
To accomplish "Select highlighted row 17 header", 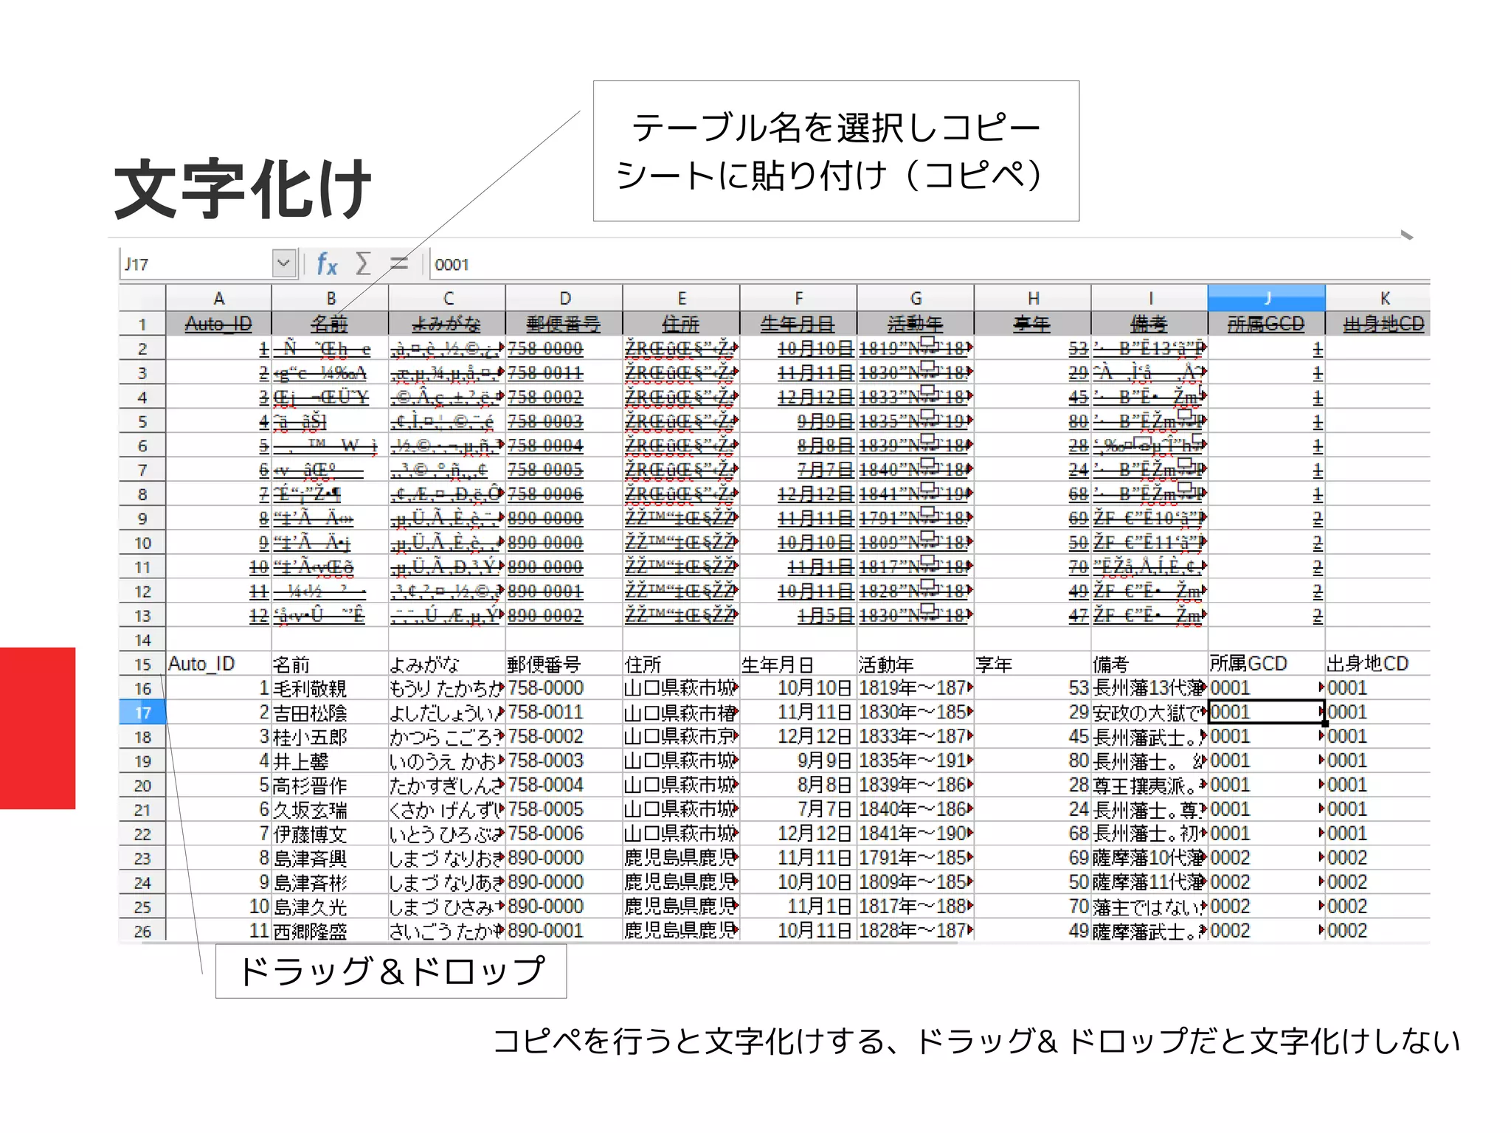I will pos(142,713).
